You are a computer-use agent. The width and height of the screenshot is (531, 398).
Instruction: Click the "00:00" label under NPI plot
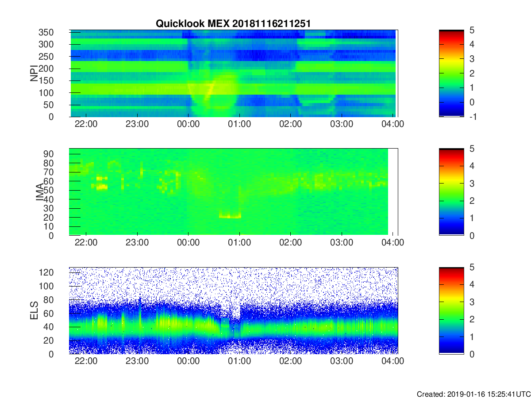(189, 124)
